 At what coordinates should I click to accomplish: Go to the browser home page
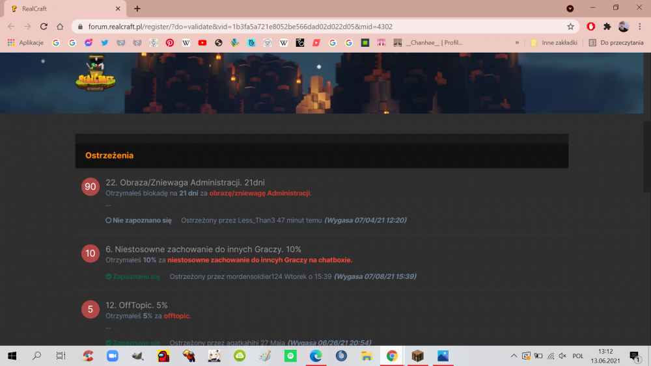(x=60, y=27)
